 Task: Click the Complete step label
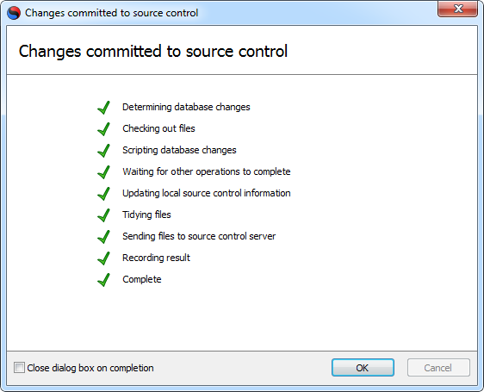click(142, 279)
